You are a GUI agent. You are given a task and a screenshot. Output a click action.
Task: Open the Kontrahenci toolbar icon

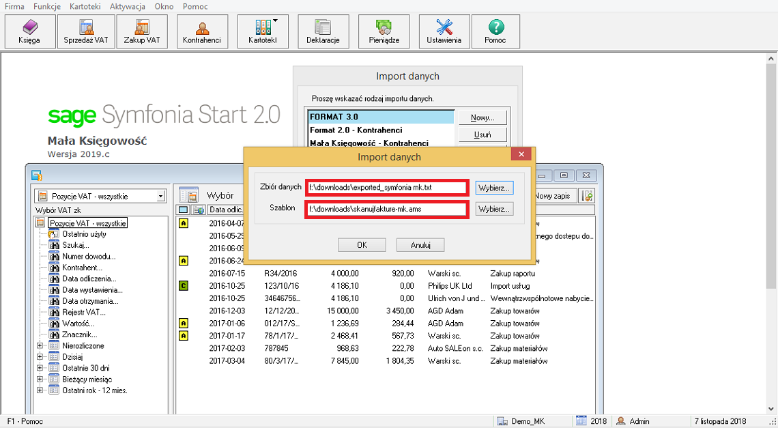pyautogui.click(x=202, y=31)
